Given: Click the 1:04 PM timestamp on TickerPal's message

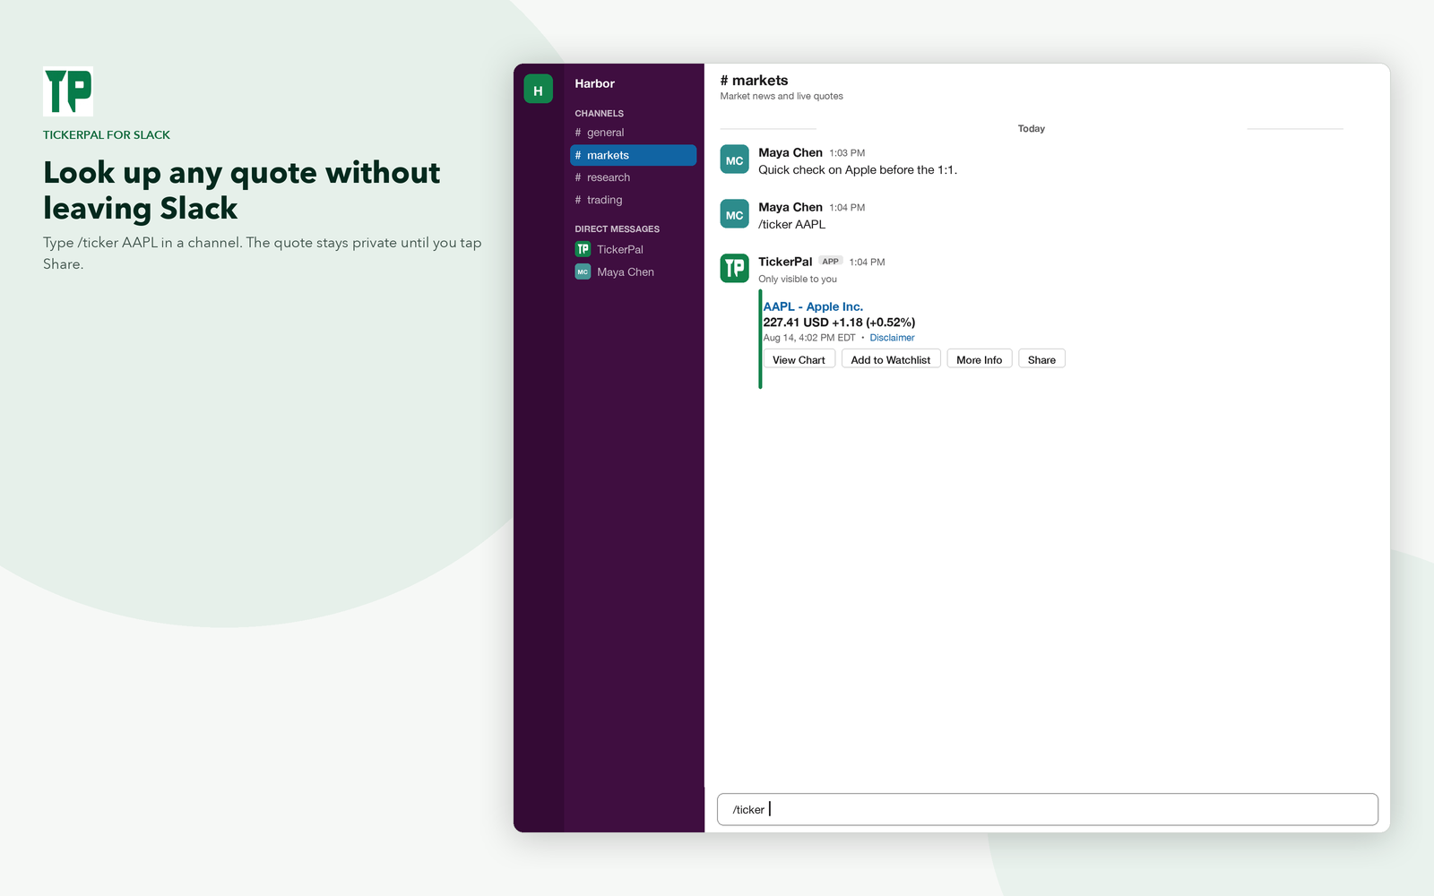Looking at the screenshot, I should click(867, 263).
